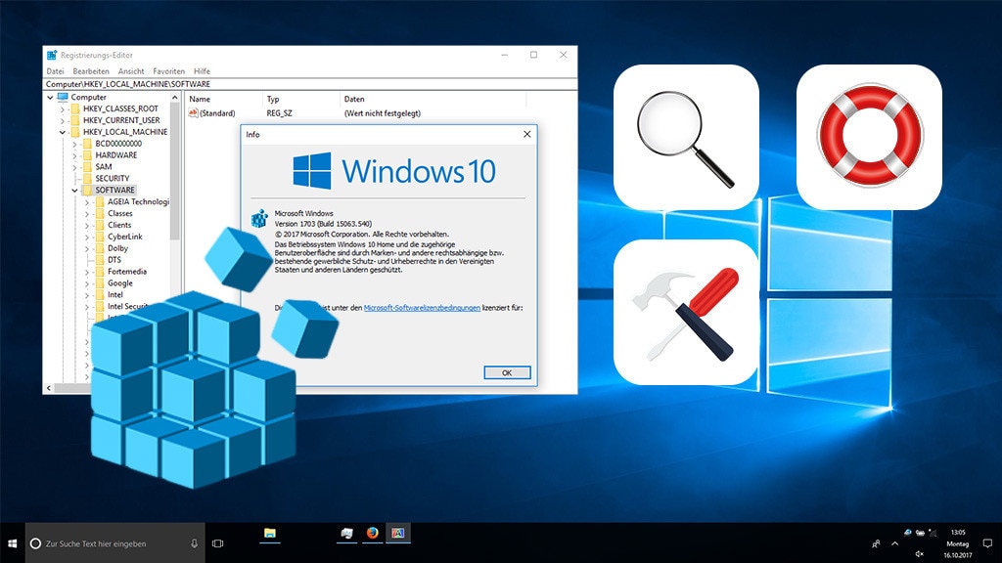Viewport: 1002px width, 563px height.
Task: Select the Fortemedia subkey
Action: point(126,272)
